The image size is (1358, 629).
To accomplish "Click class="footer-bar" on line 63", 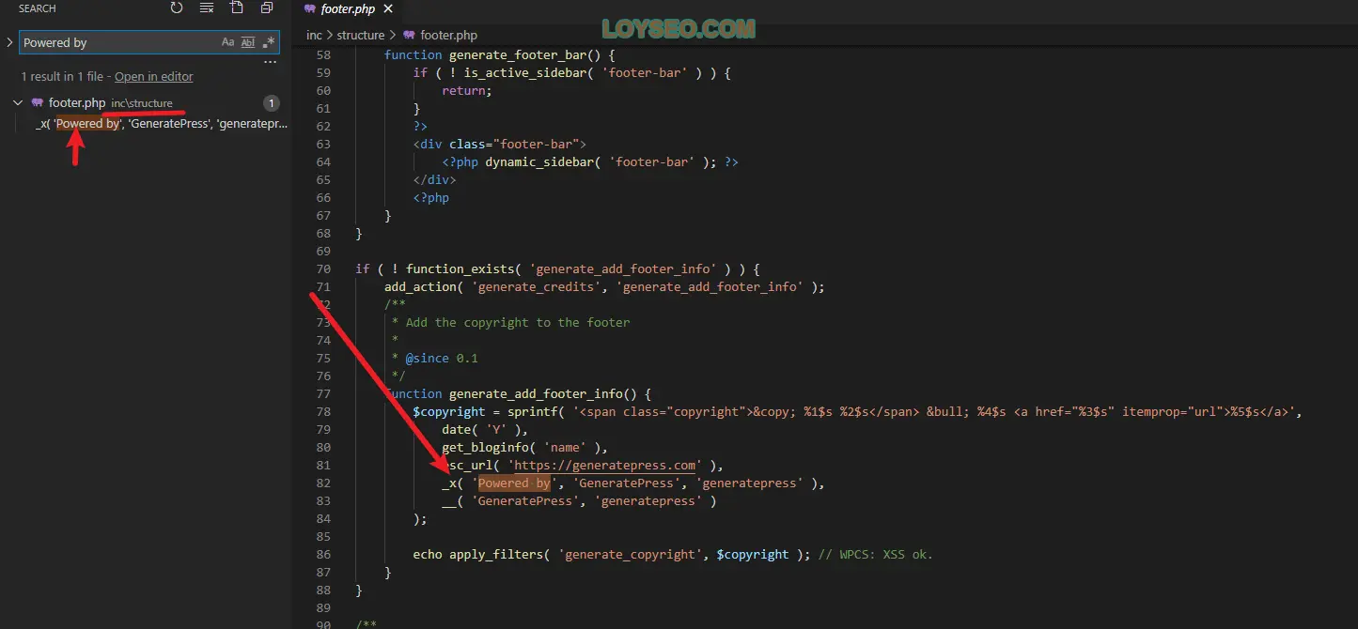I will [514, 144].
